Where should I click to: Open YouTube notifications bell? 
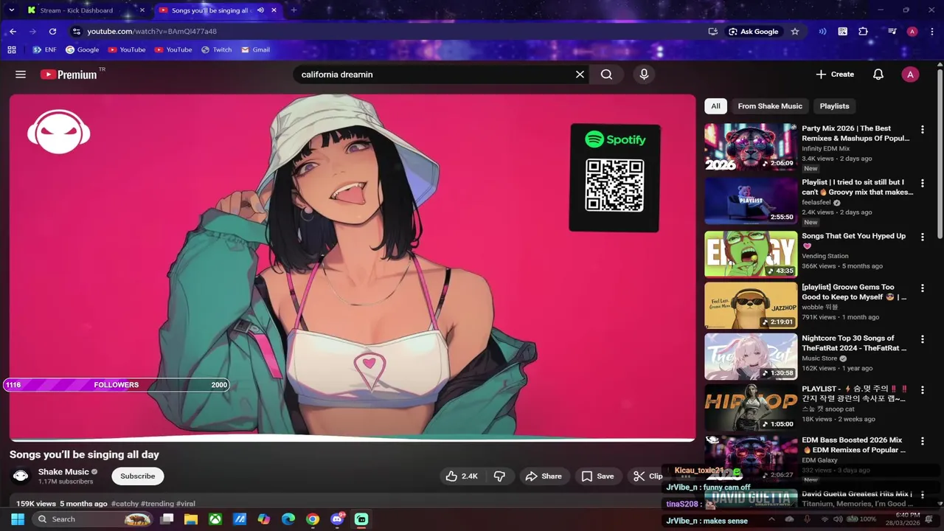(x=878, y=74)
